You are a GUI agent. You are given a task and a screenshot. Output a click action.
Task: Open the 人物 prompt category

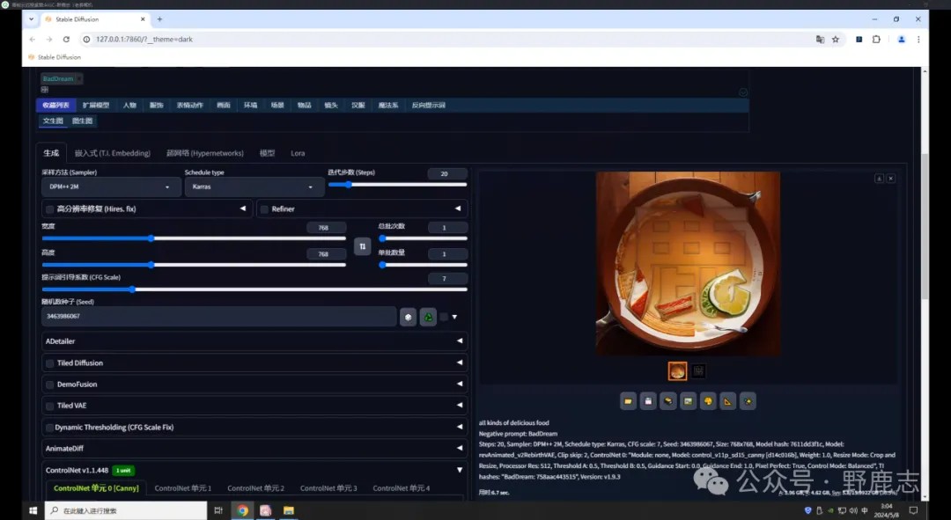click(x=129, y=106)
